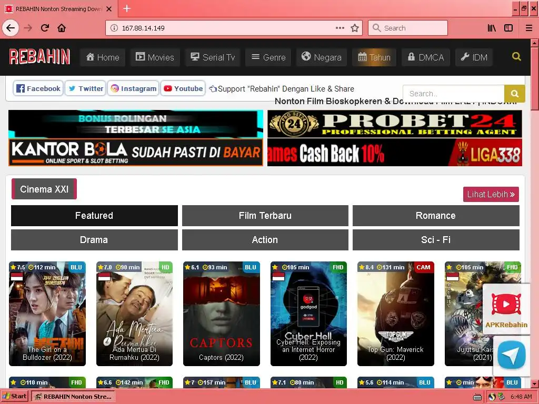The width and height of the screenshot is (539, 404).
Task: Toggle the sidebar view icon
Action: [x=508, y=28]
